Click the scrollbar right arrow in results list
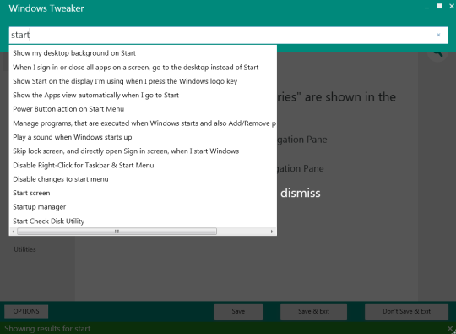The height and width of the screenshot is (334, 456). [x=272, y=231]
